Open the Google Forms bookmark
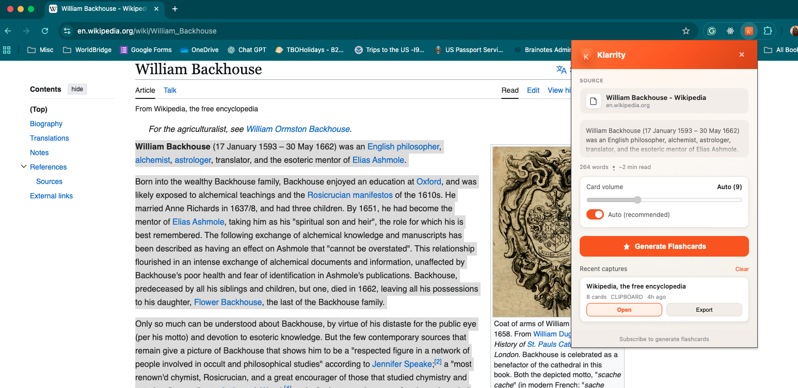The width and height of the screenshot is (798, 388). click(x=146, y=50)
